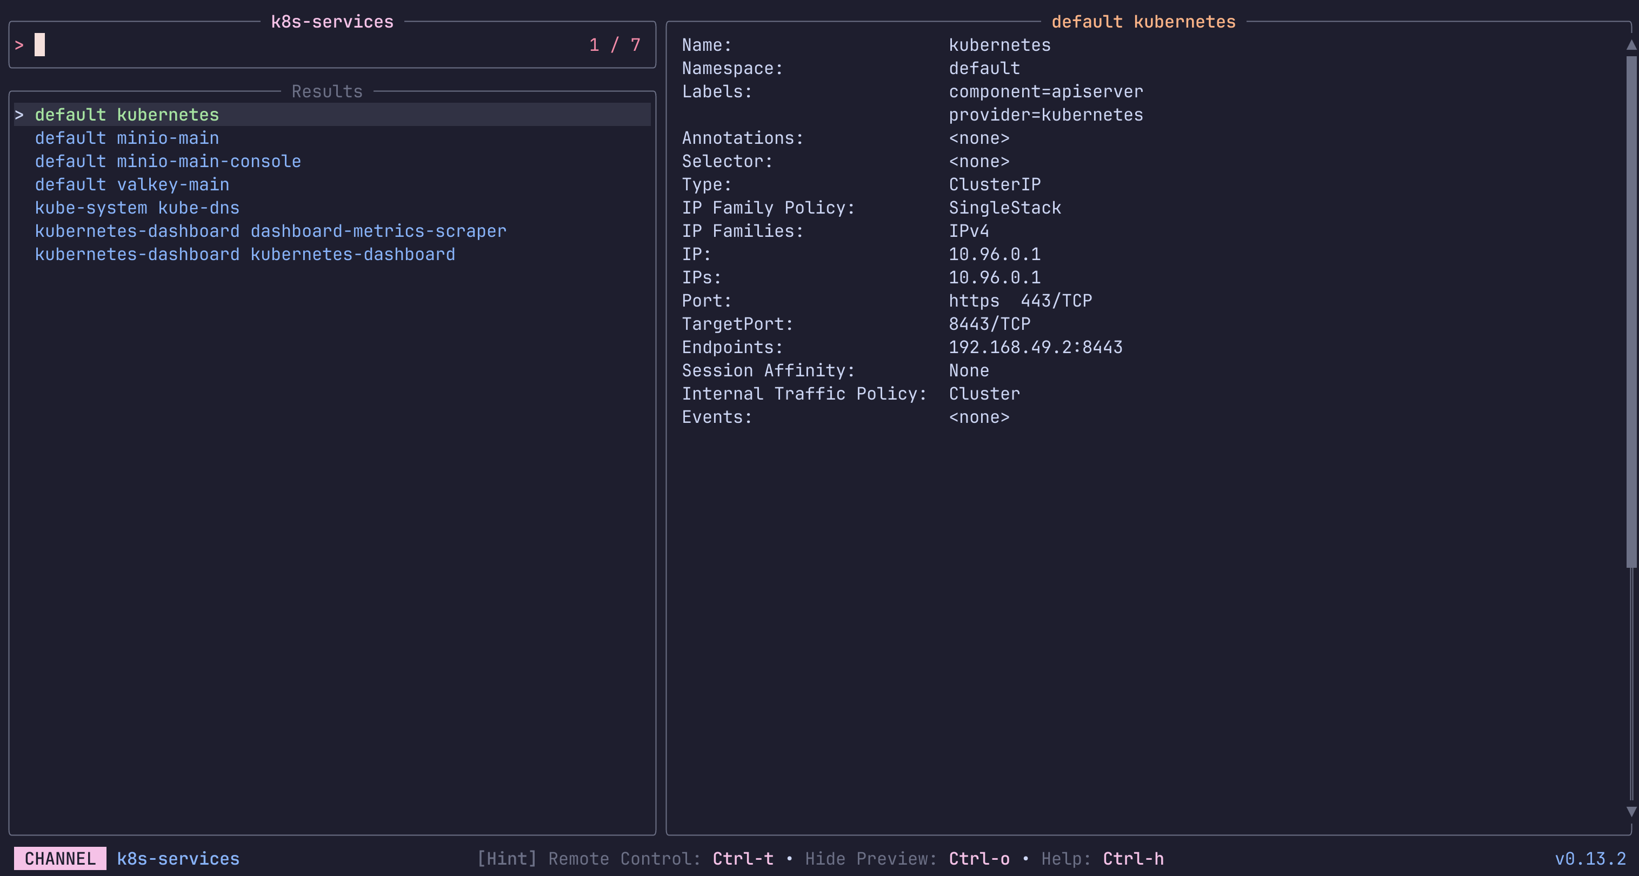Click the v0.13.2 version label

click(x=1590, y=859)
